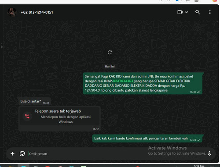Click the 16.31 timestamp
The image size is (220, 167).
point(46,103)
